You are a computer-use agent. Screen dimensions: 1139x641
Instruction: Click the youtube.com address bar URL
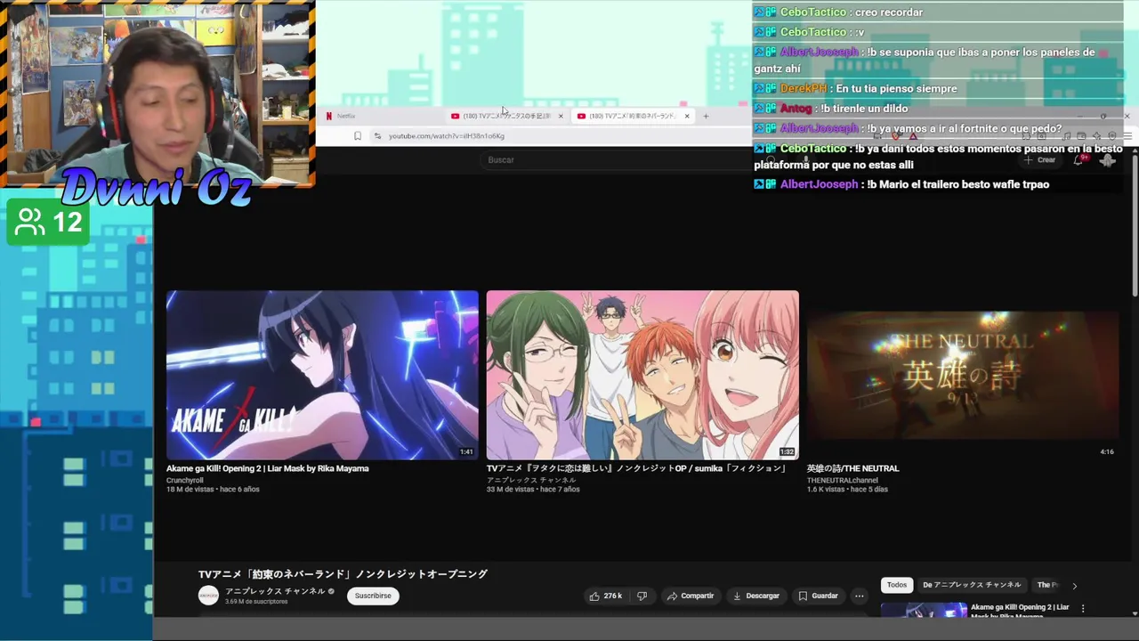click(x=447, y=136)
